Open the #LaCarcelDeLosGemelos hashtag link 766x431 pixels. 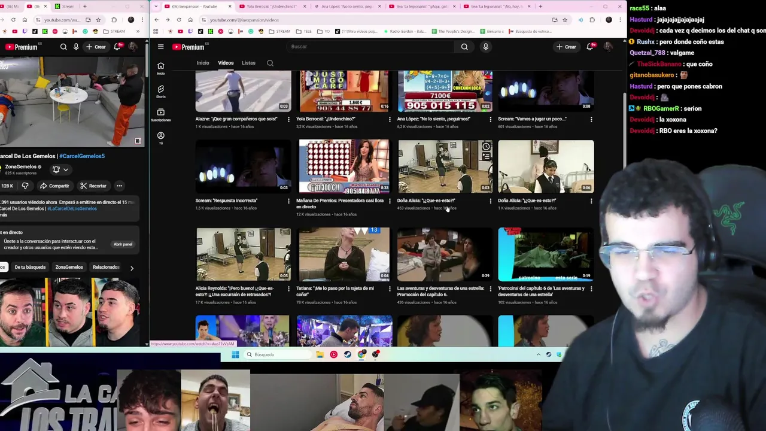click(x=72, y=208)
